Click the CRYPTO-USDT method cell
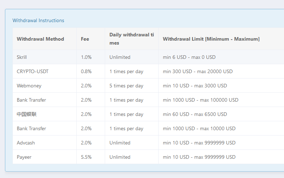The height and width of the screenshot is (178, 284). (45, 71)
